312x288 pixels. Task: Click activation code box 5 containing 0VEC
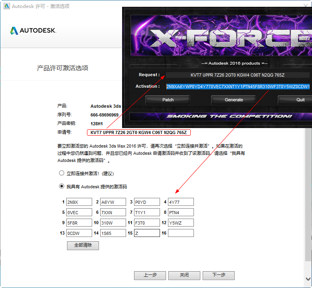pos(79,212)
